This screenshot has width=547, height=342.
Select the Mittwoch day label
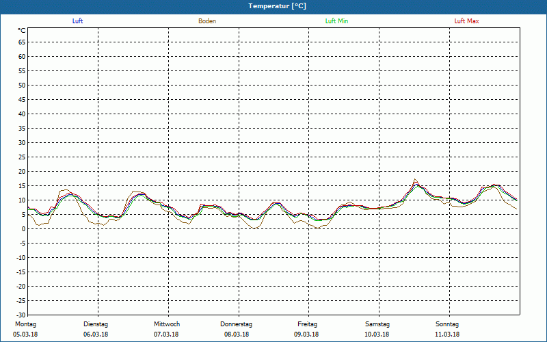pos(167,324)
